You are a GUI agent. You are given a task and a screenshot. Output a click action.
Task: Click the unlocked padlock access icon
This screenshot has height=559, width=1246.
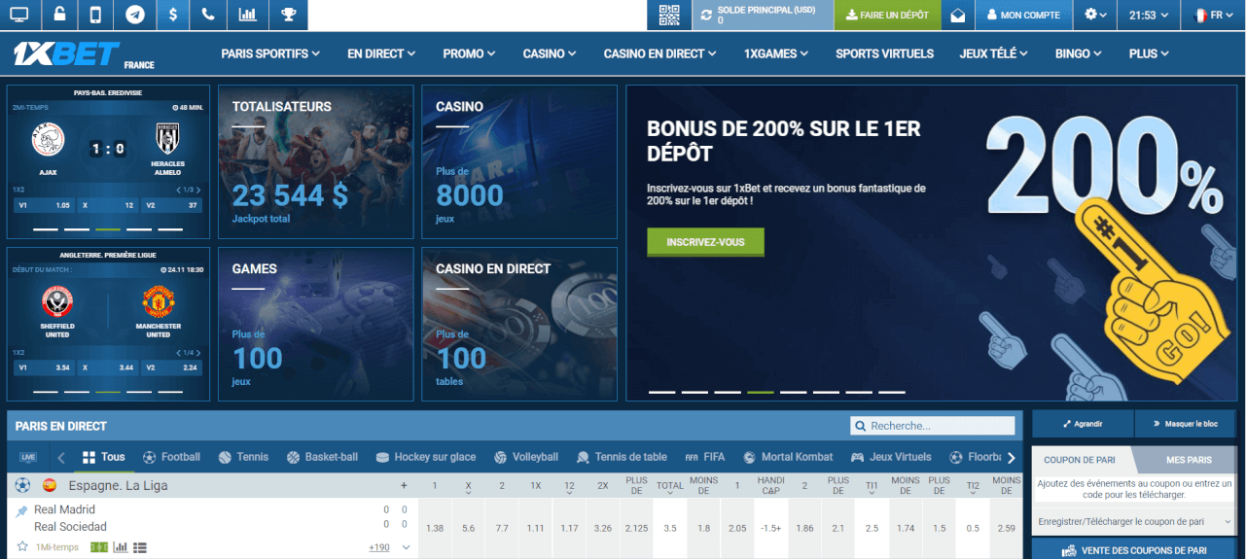pyautogui.click(x=59, y=15)
